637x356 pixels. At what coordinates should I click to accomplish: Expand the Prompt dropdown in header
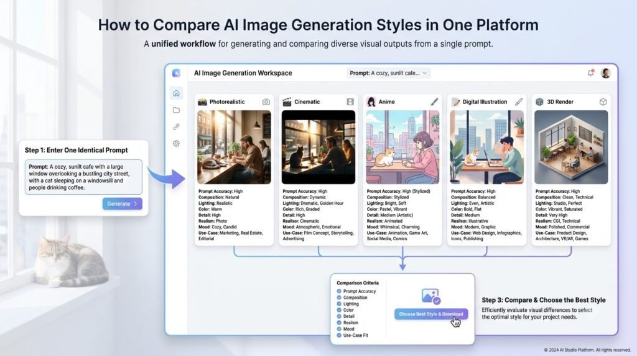(x=388, y=73)
